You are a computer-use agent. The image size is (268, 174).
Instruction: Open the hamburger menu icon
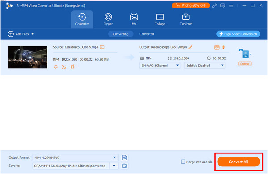231,5
